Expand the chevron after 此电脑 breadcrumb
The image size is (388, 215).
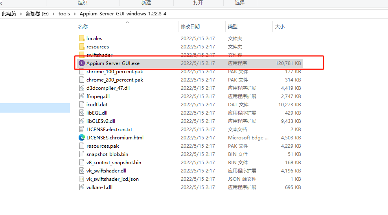(21, 14)
